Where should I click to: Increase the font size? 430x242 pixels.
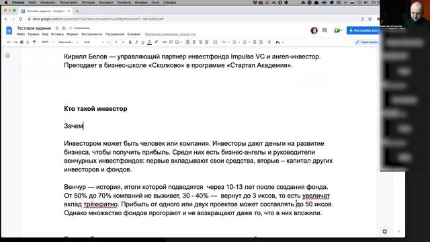pyautogui.click(x=123, y=42)
